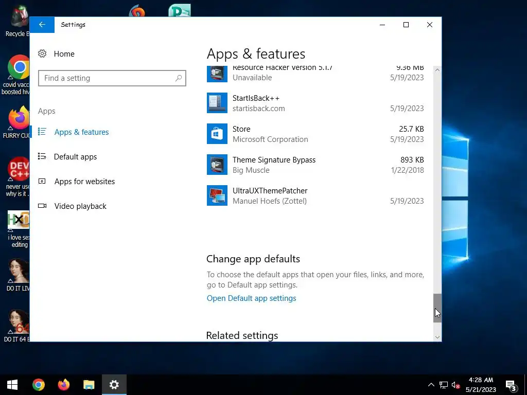Select the Store app name
The width and height of the screenshot is (527, 395).
(241, 129)
